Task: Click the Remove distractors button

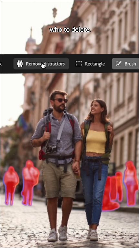Action: [x=41, y=64]
